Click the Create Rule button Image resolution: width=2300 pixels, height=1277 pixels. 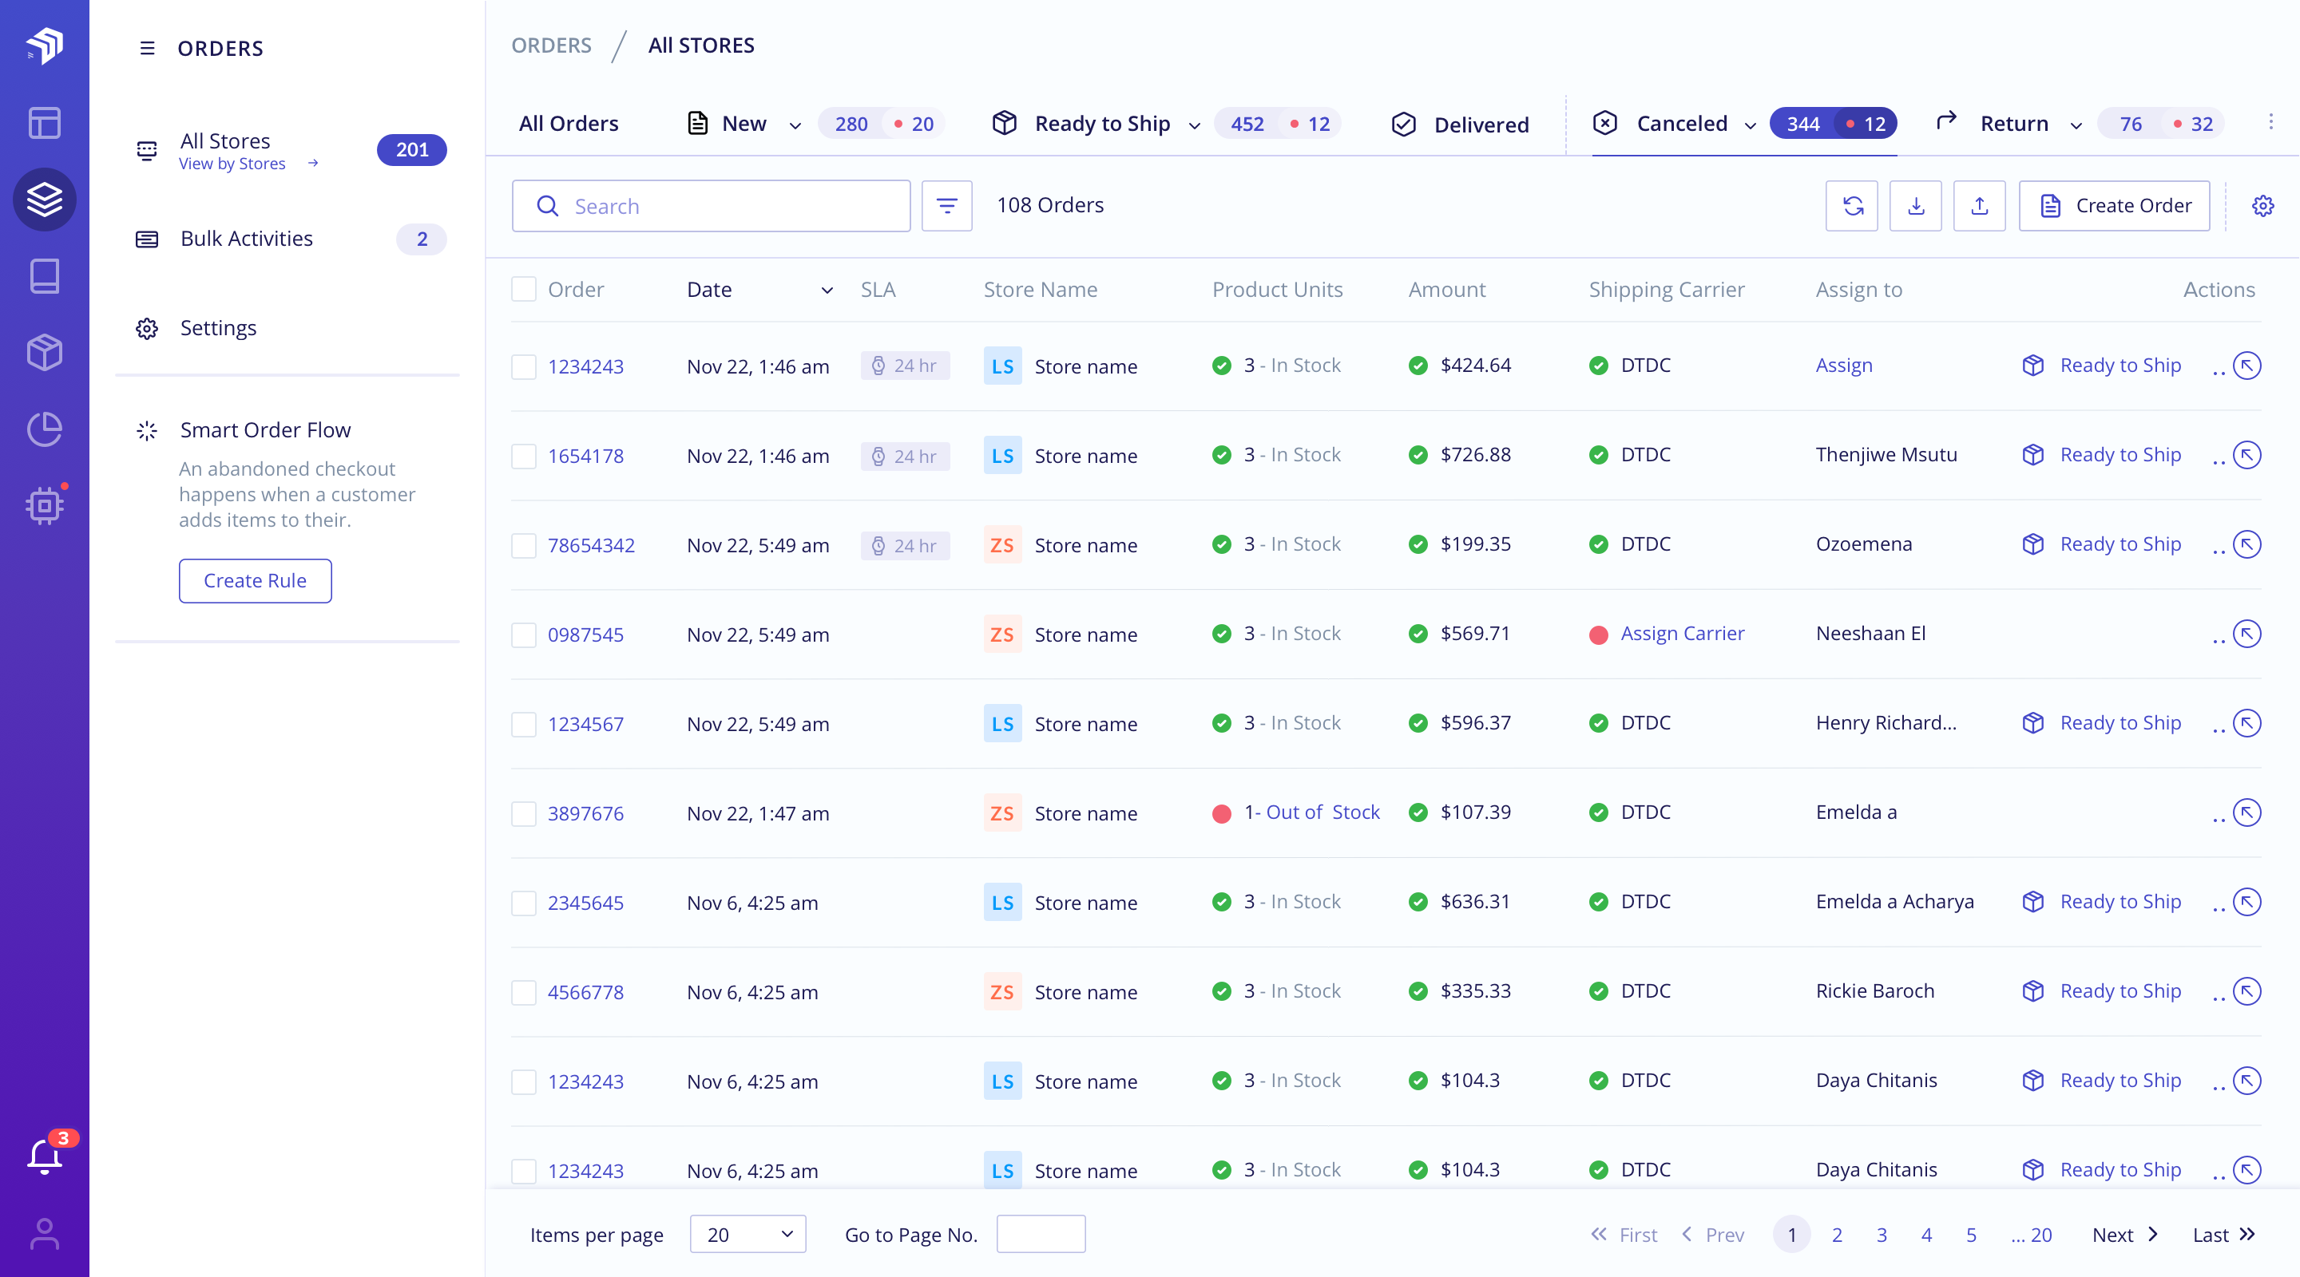(255, 581)
